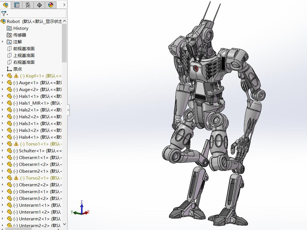The image size is (307, 230).
Task: Click the Robot top-level assembly node
Action: pyautogui.click(x=13, y=22)
